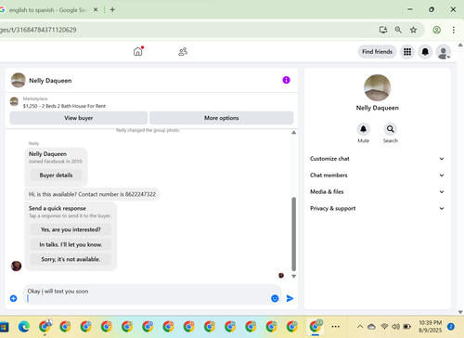Expand Privacy & support section
Viewport: 464px width, 338px height.
[377, 209]
